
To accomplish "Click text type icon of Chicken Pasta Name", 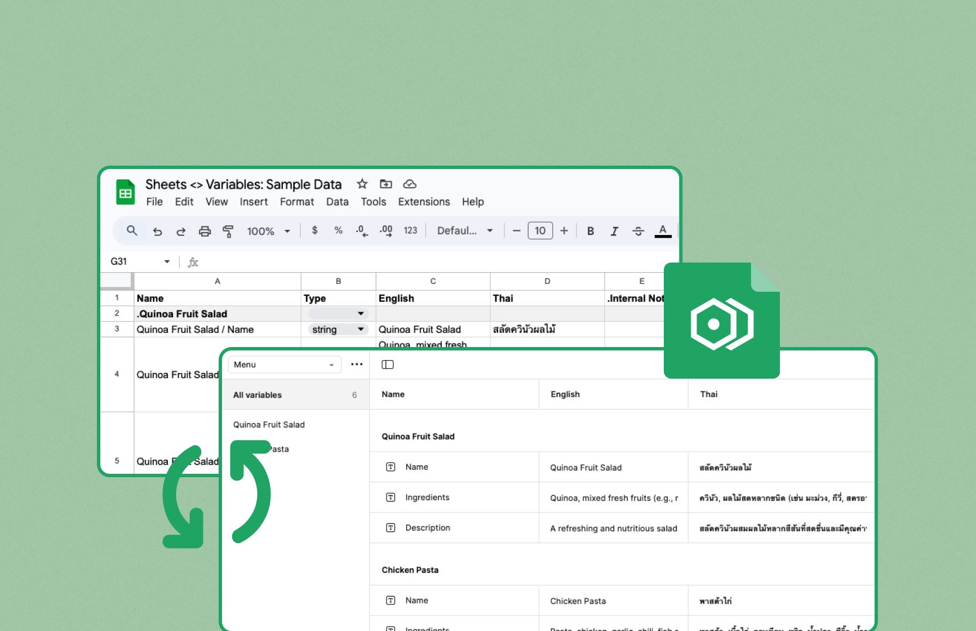I will tap(391, 601).
